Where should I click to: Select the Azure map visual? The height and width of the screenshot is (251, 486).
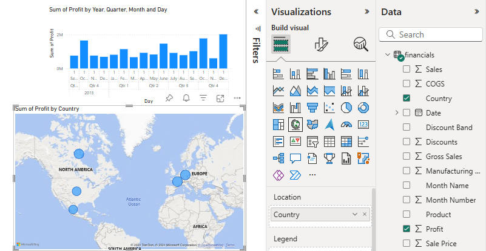(329, 125)
